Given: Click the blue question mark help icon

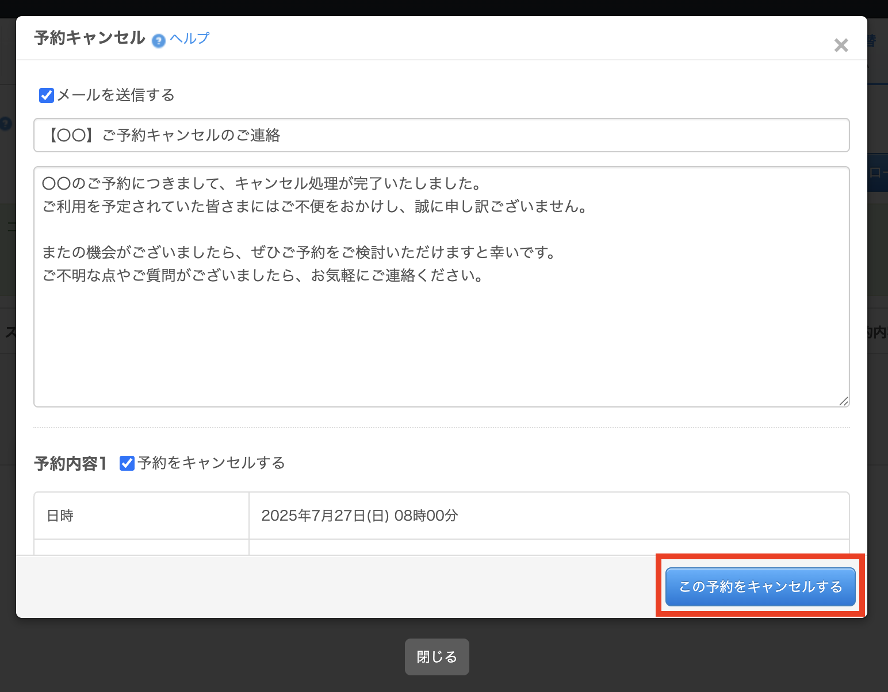Looking at the screenshot, I should 158,41.
